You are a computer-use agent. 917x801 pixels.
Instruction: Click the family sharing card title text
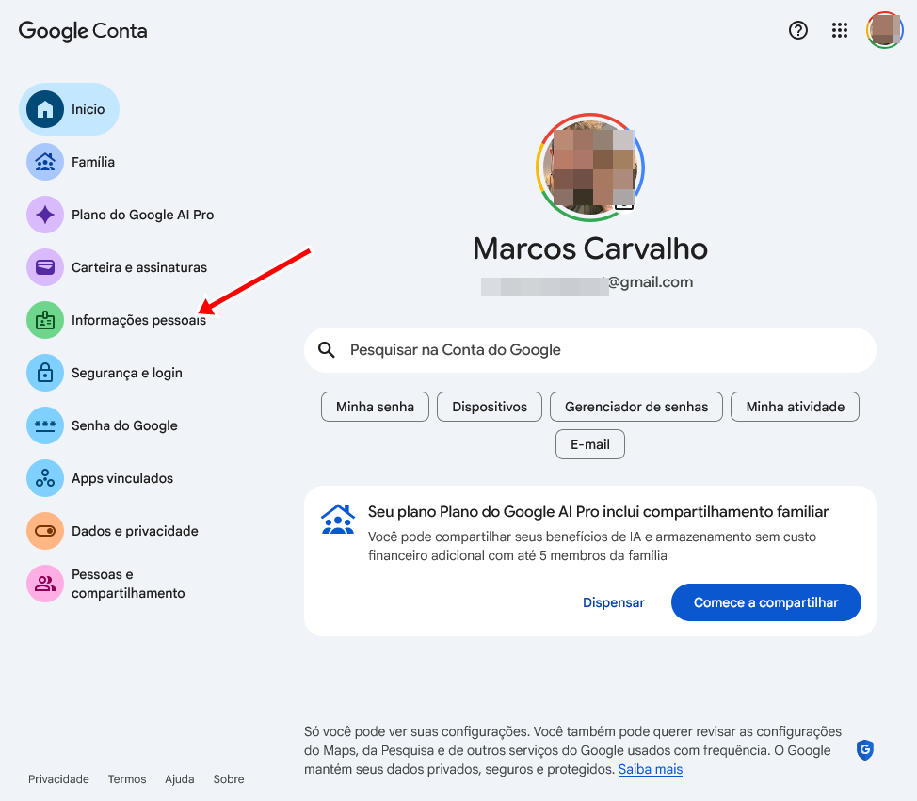coord(598,512)
